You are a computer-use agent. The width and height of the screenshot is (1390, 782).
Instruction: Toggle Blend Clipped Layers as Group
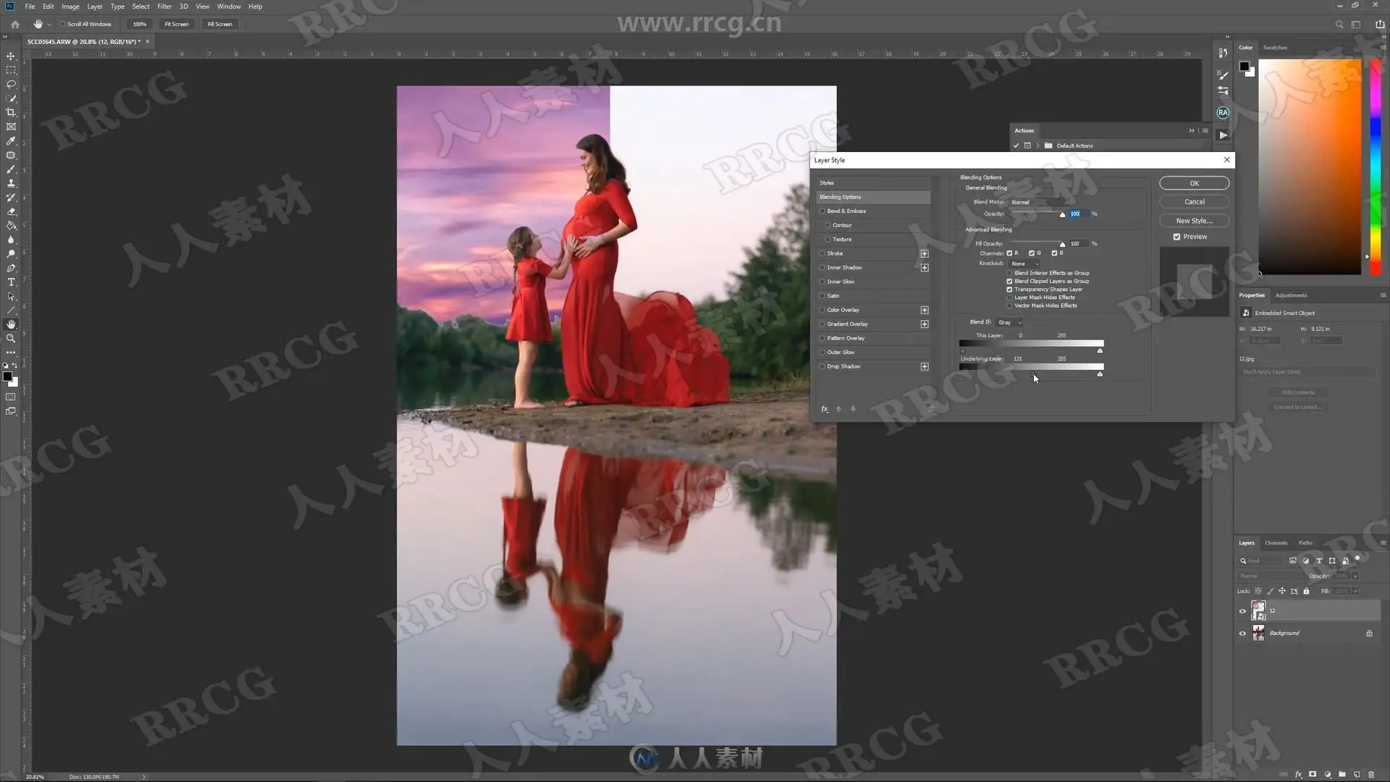pyautogui.click(x=1009, y=281)
